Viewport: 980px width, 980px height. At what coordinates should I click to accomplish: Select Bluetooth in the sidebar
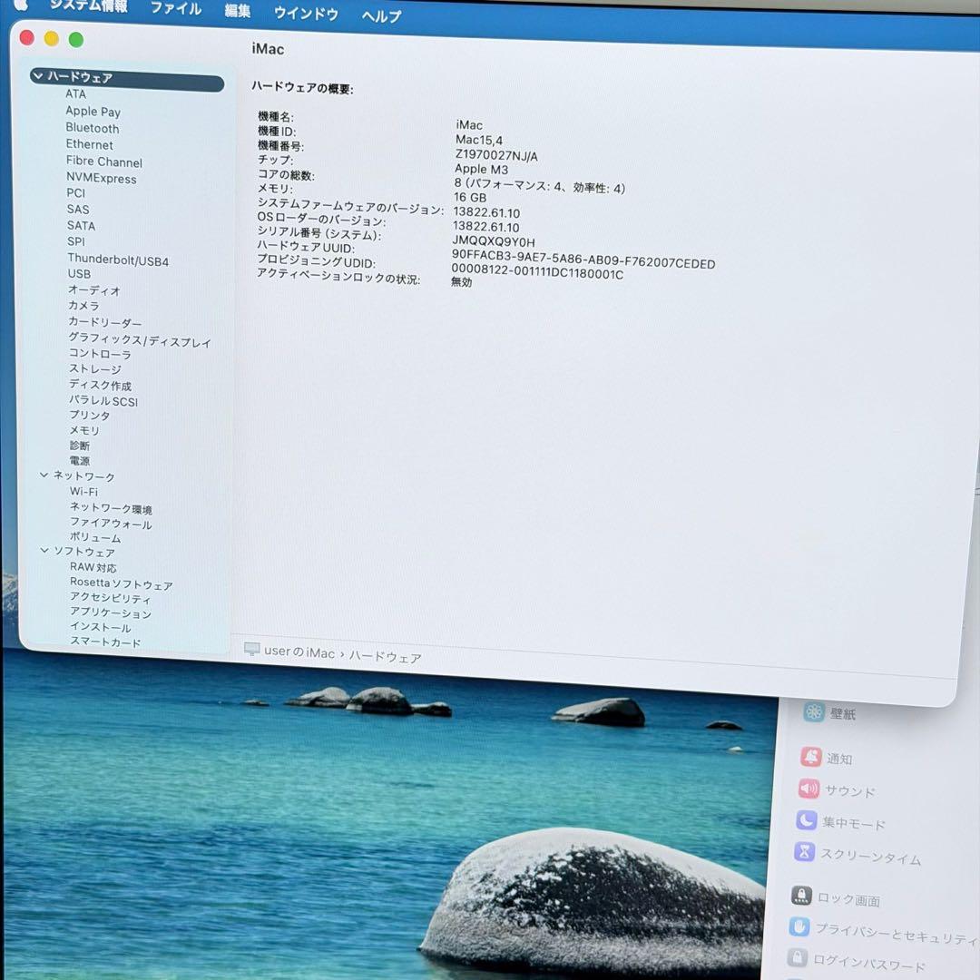(x=93, y=128)
